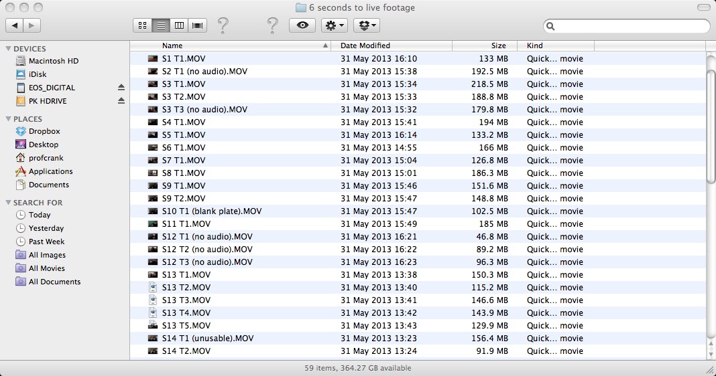
Task: Collapse the SEARCH FOR sidebar section
Action: tap(8, 202)
